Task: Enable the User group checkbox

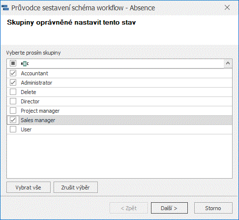Action: tap(13, 129)
